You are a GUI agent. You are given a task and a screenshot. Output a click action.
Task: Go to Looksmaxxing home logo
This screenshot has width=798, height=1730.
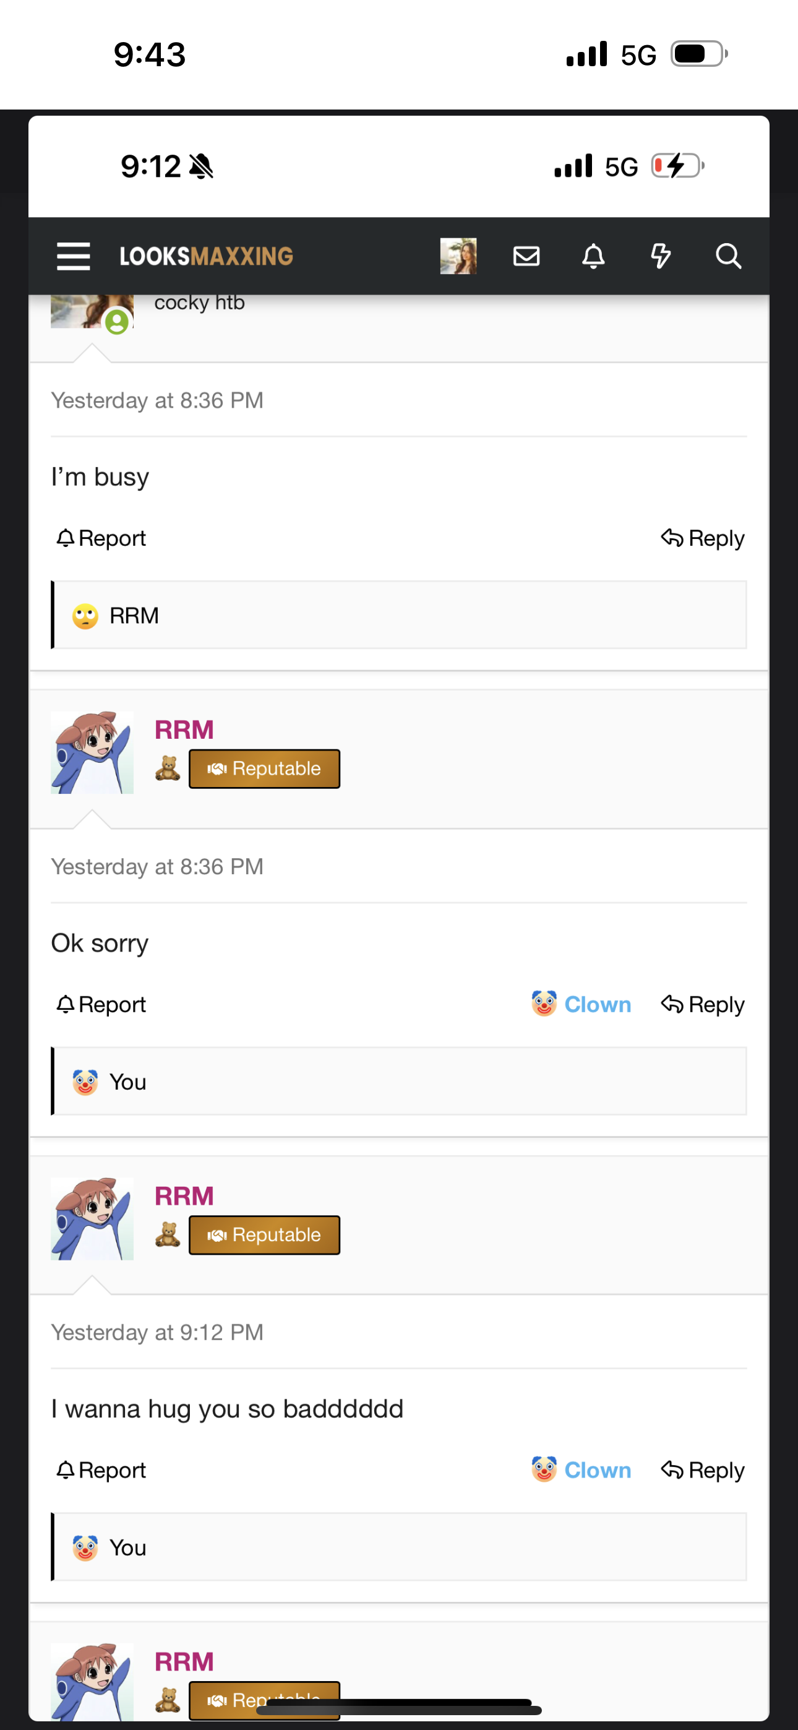[206, 256]
